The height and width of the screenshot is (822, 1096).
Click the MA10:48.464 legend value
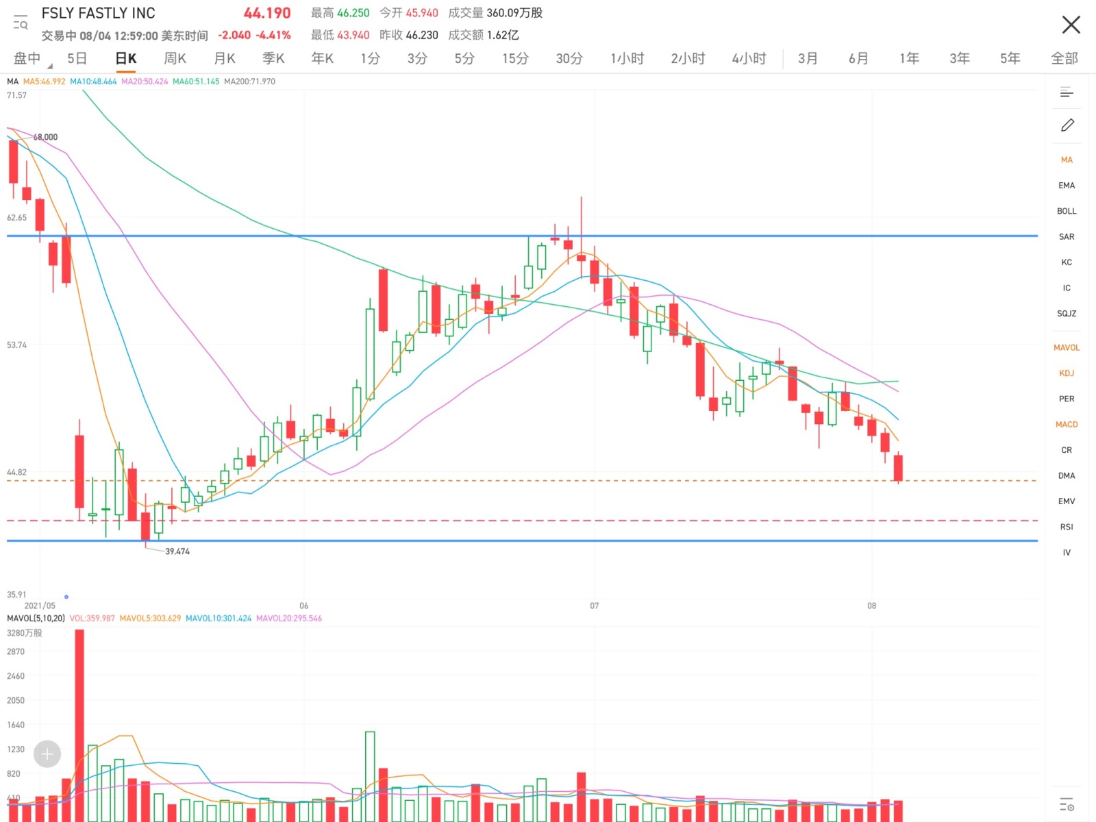click(93, 82)
